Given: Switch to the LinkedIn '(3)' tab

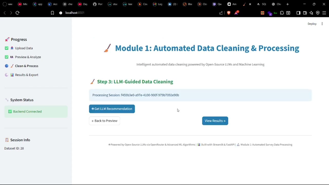Looking at the screenshot, I should [172, 4].
